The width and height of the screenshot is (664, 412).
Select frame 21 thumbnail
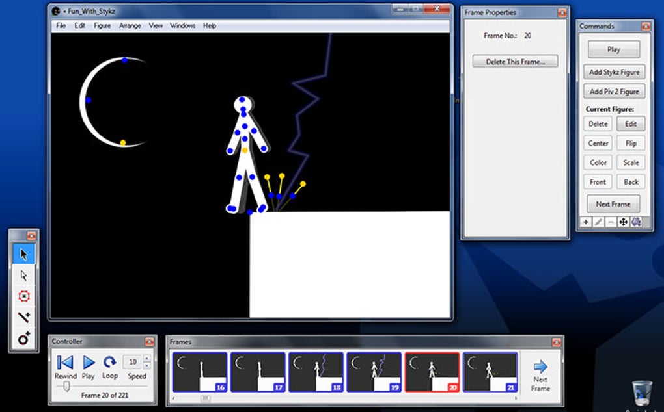point(490,372)
